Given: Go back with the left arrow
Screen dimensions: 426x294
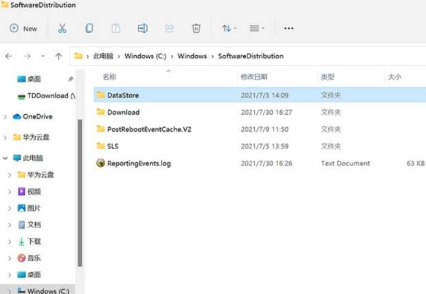Looking at the screenshot, I should pos(9,56).
